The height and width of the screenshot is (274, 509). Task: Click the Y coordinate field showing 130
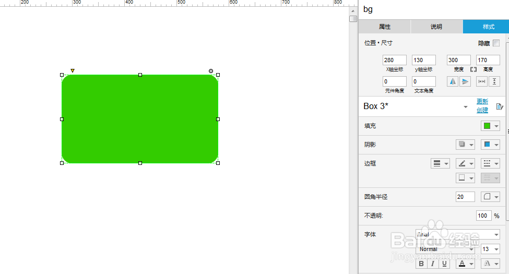click(x=423, y=60)
